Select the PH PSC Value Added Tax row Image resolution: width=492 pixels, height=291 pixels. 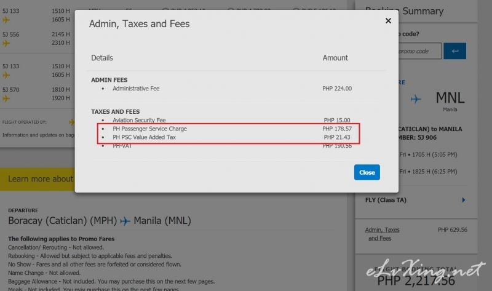(x=144, y=137)
